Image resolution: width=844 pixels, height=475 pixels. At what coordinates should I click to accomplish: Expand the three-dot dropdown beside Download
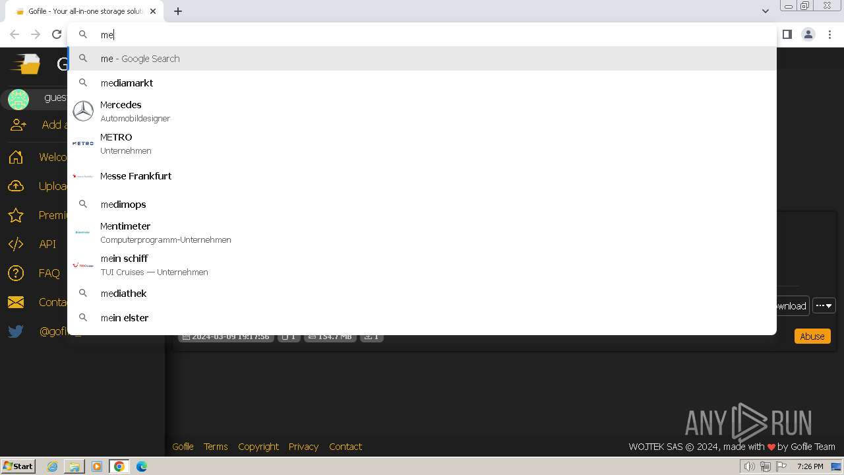(x=824, y=305)
